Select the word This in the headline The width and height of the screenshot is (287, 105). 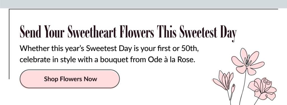(166, 32)
